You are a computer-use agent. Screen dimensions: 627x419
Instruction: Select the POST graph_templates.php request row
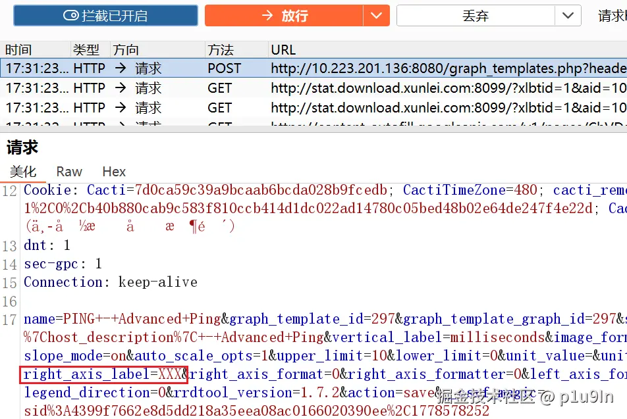tap(313, 68)
